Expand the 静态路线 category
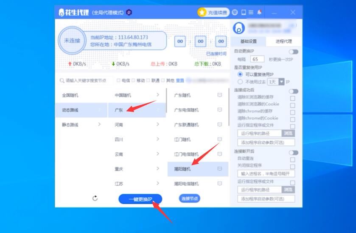This screenshot has height=233, width=356. [x=81, y=124]
